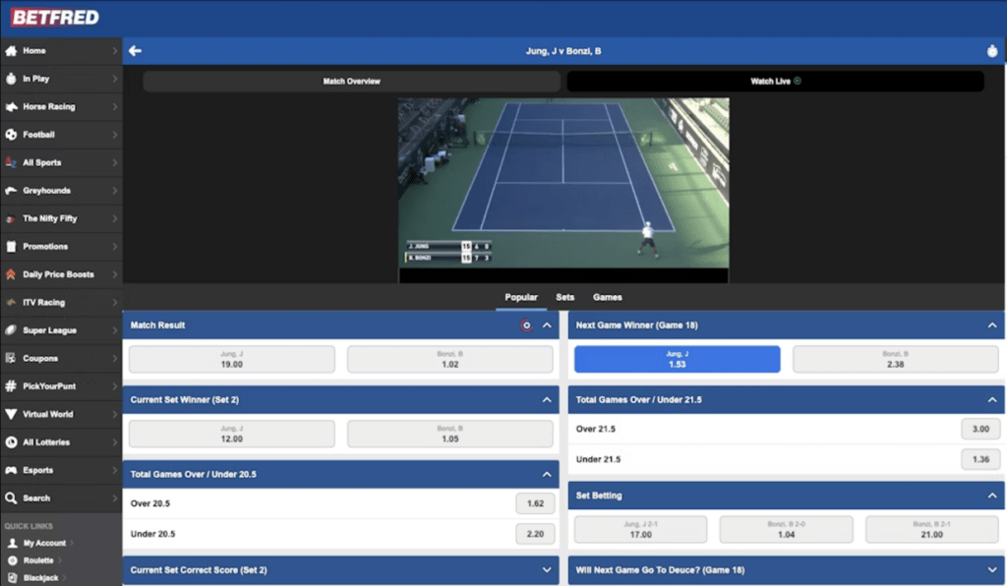Click the In Play stopwatch icon
This screenshot has width=1007, height=586.
coord(11,79)
